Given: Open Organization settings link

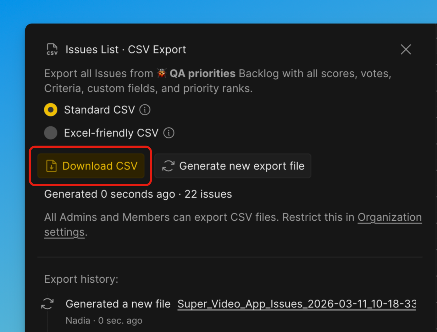Looking at the screenshot, I should point(390,217).
